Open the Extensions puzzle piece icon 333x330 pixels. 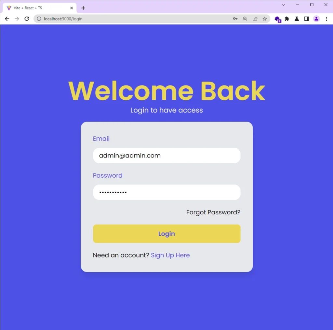(x=287, y=19)
